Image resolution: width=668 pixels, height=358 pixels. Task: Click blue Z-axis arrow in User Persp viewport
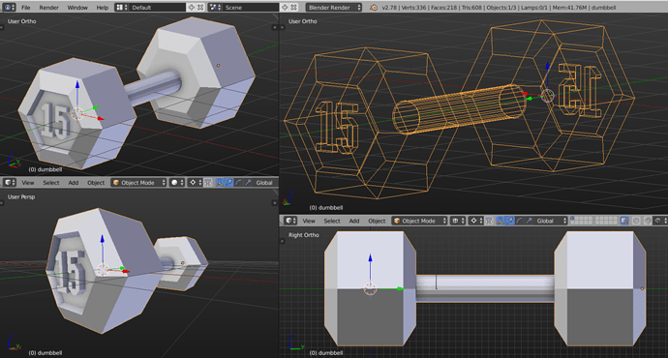[x=103, y=239]
